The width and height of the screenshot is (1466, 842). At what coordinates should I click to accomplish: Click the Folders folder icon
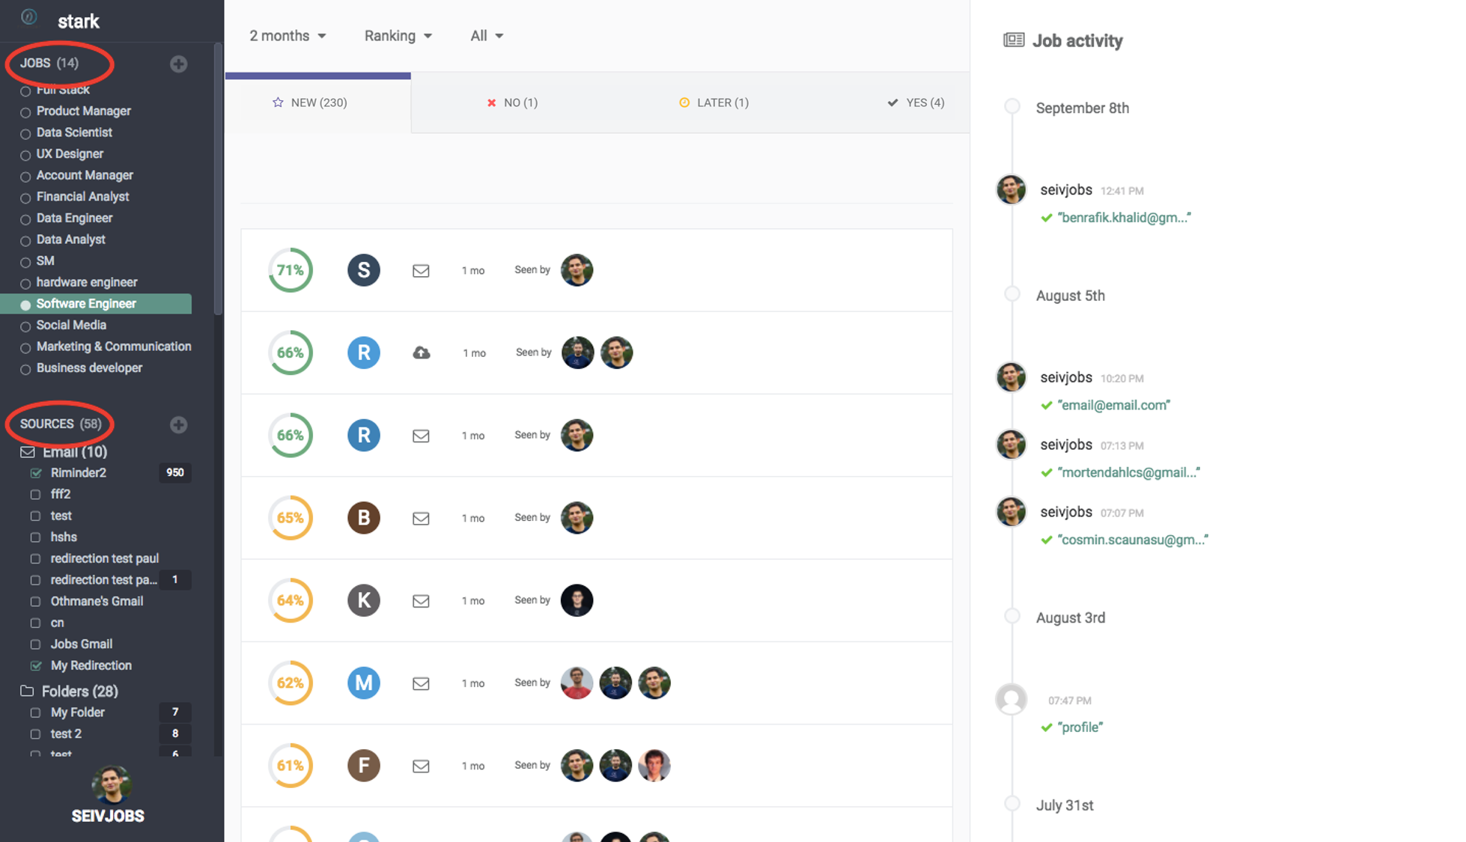click(x=27, y=690)
